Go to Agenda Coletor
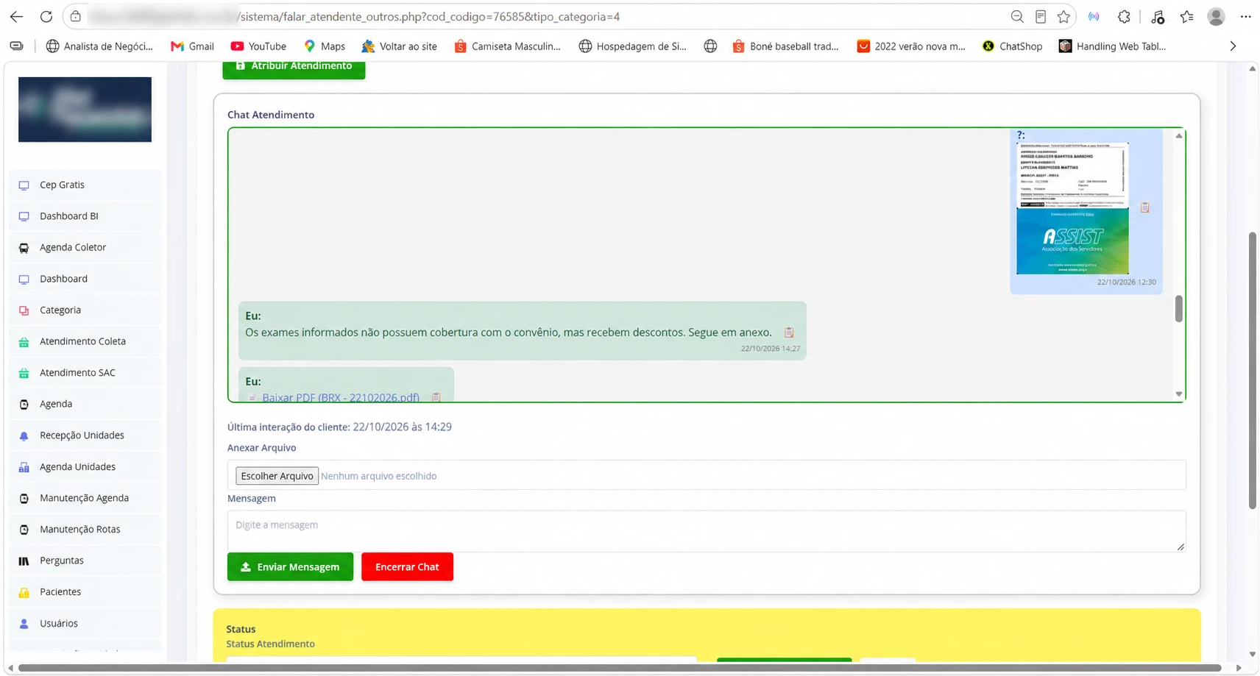The image size is (1260, 676). 85,247
